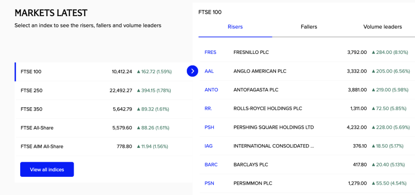Click the PERSIMMON PLC company name
Image resolution: width=415 pixels, height=195 pixels.
coord(253,184)
